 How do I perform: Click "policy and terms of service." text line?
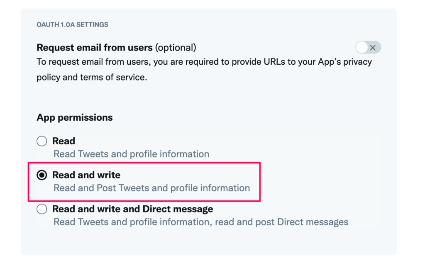[x=92, y=77]
